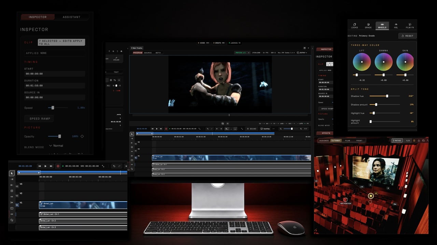Click the red record button in enlarged timeline panel
This screenshot has width=437, height=245.
58,166
